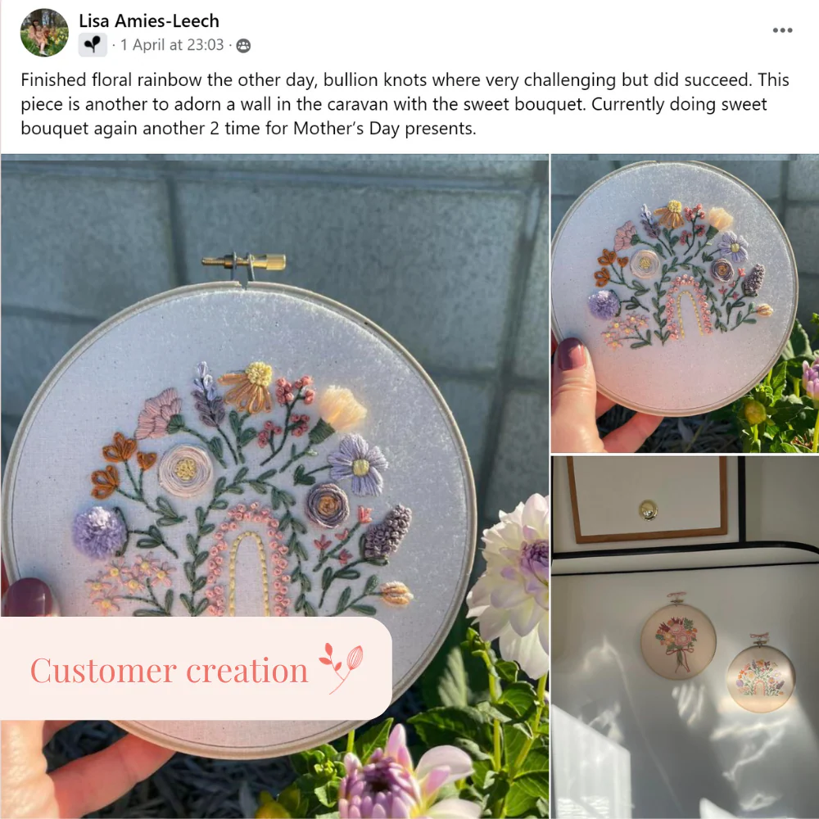Click the peach tassel flower in main photo
819x819 pixels.
[x=342, y=408]
